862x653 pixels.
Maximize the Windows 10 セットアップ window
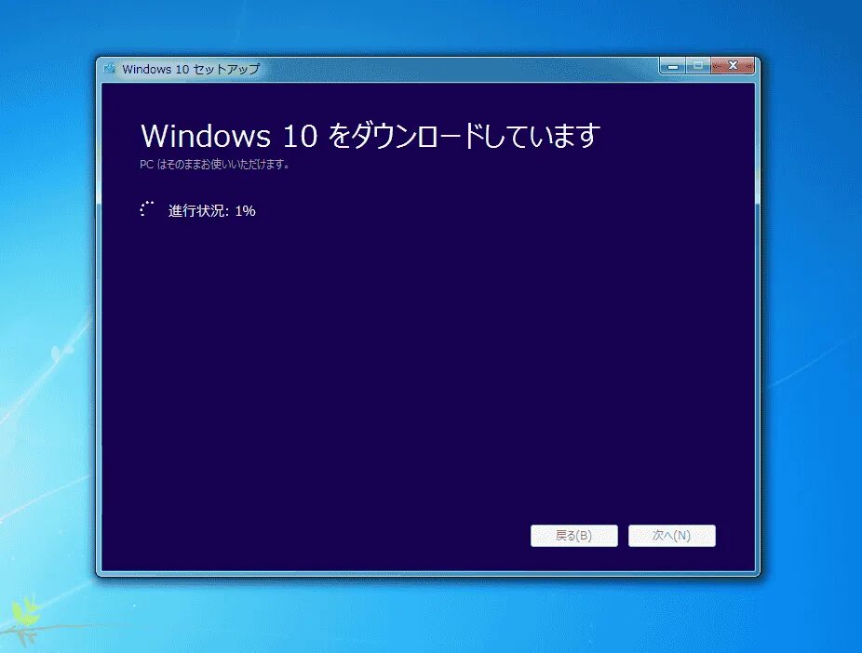(x=698, y=66)
